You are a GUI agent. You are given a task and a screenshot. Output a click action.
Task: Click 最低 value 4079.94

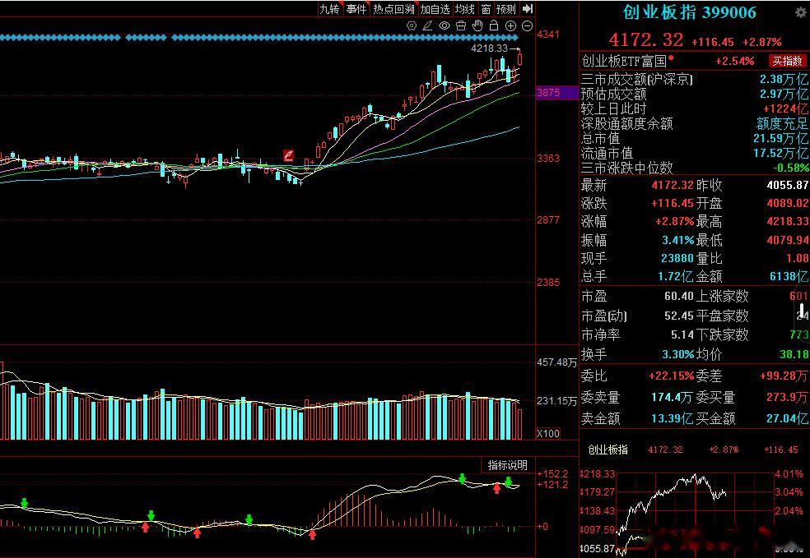[788, 240]
